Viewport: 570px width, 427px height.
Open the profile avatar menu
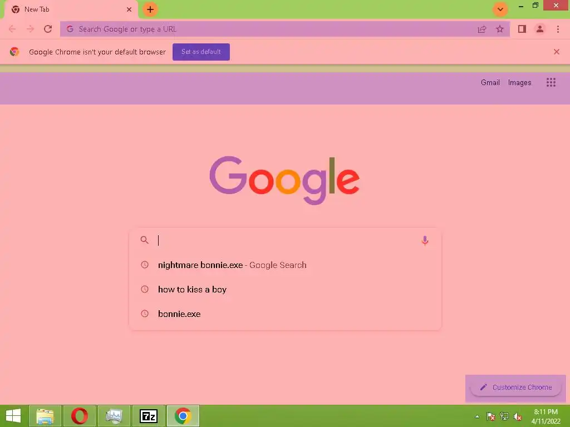click(540, 29)
